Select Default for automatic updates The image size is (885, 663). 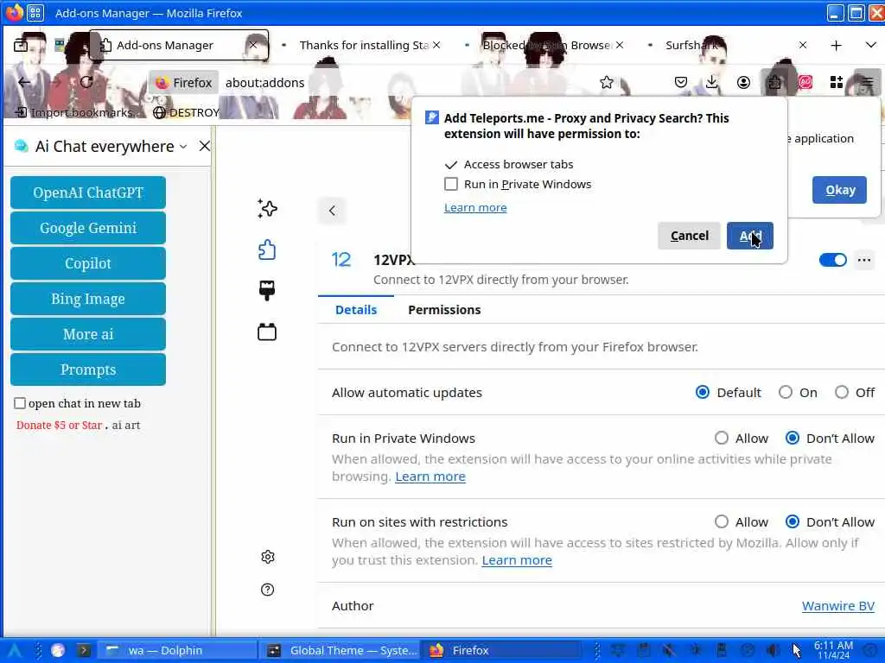702,393
